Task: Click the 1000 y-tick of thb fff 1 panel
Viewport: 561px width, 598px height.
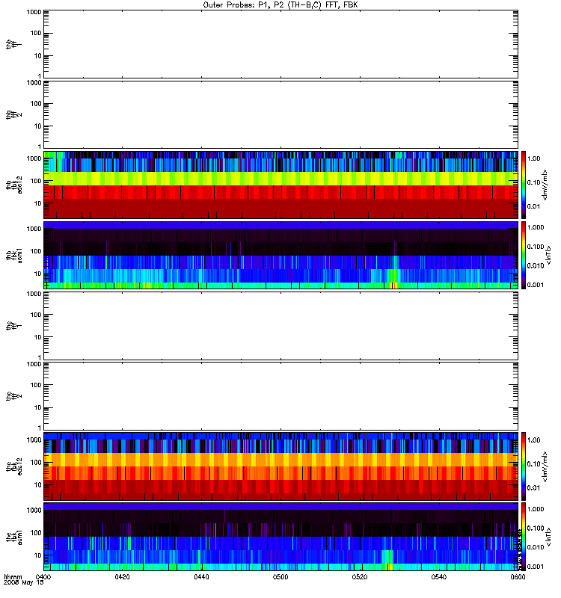Action: pyautogui.click(x=34, y=12)
